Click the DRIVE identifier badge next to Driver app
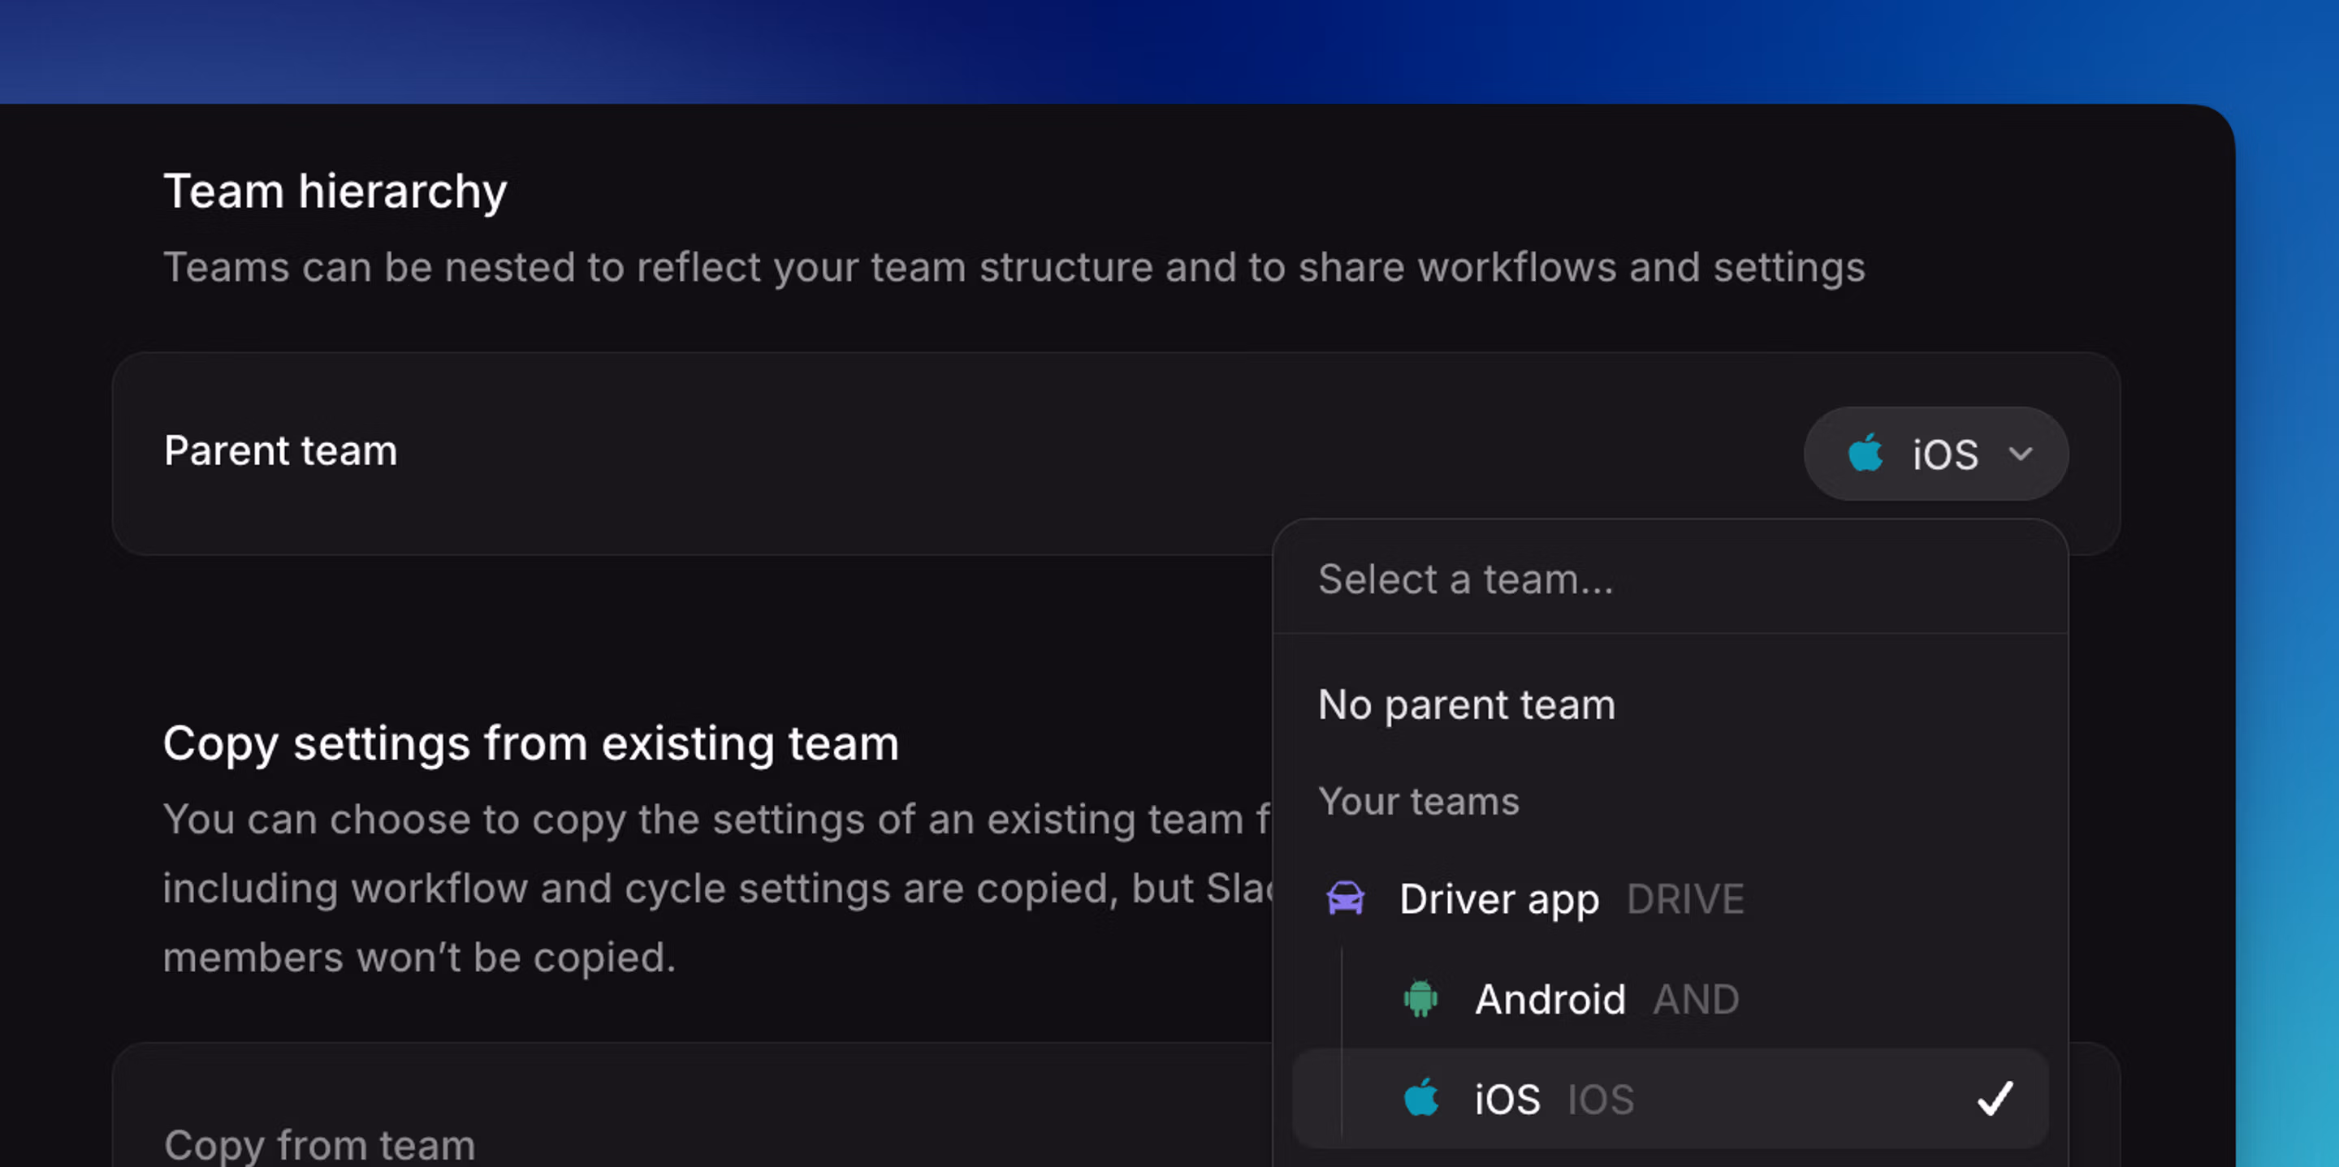This screenshot has width=2339, height=1167. (1685, 898)
